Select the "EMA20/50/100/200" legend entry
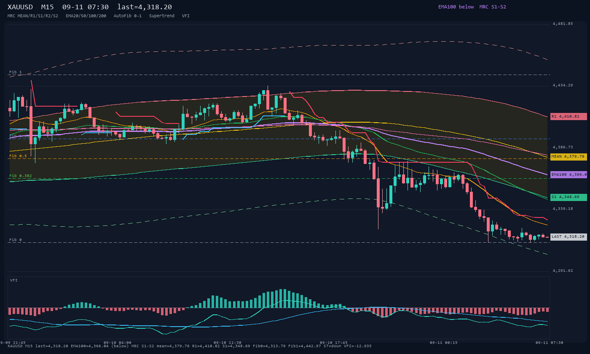Screen dimensions: 590x354 click(86, 16)
